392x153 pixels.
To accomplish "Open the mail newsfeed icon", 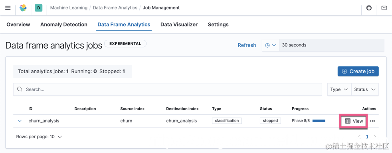I will click(x=384, y=8).
